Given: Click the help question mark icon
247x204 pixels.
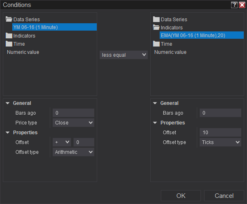Looking at the screenshot, I should tap(234, 5).
